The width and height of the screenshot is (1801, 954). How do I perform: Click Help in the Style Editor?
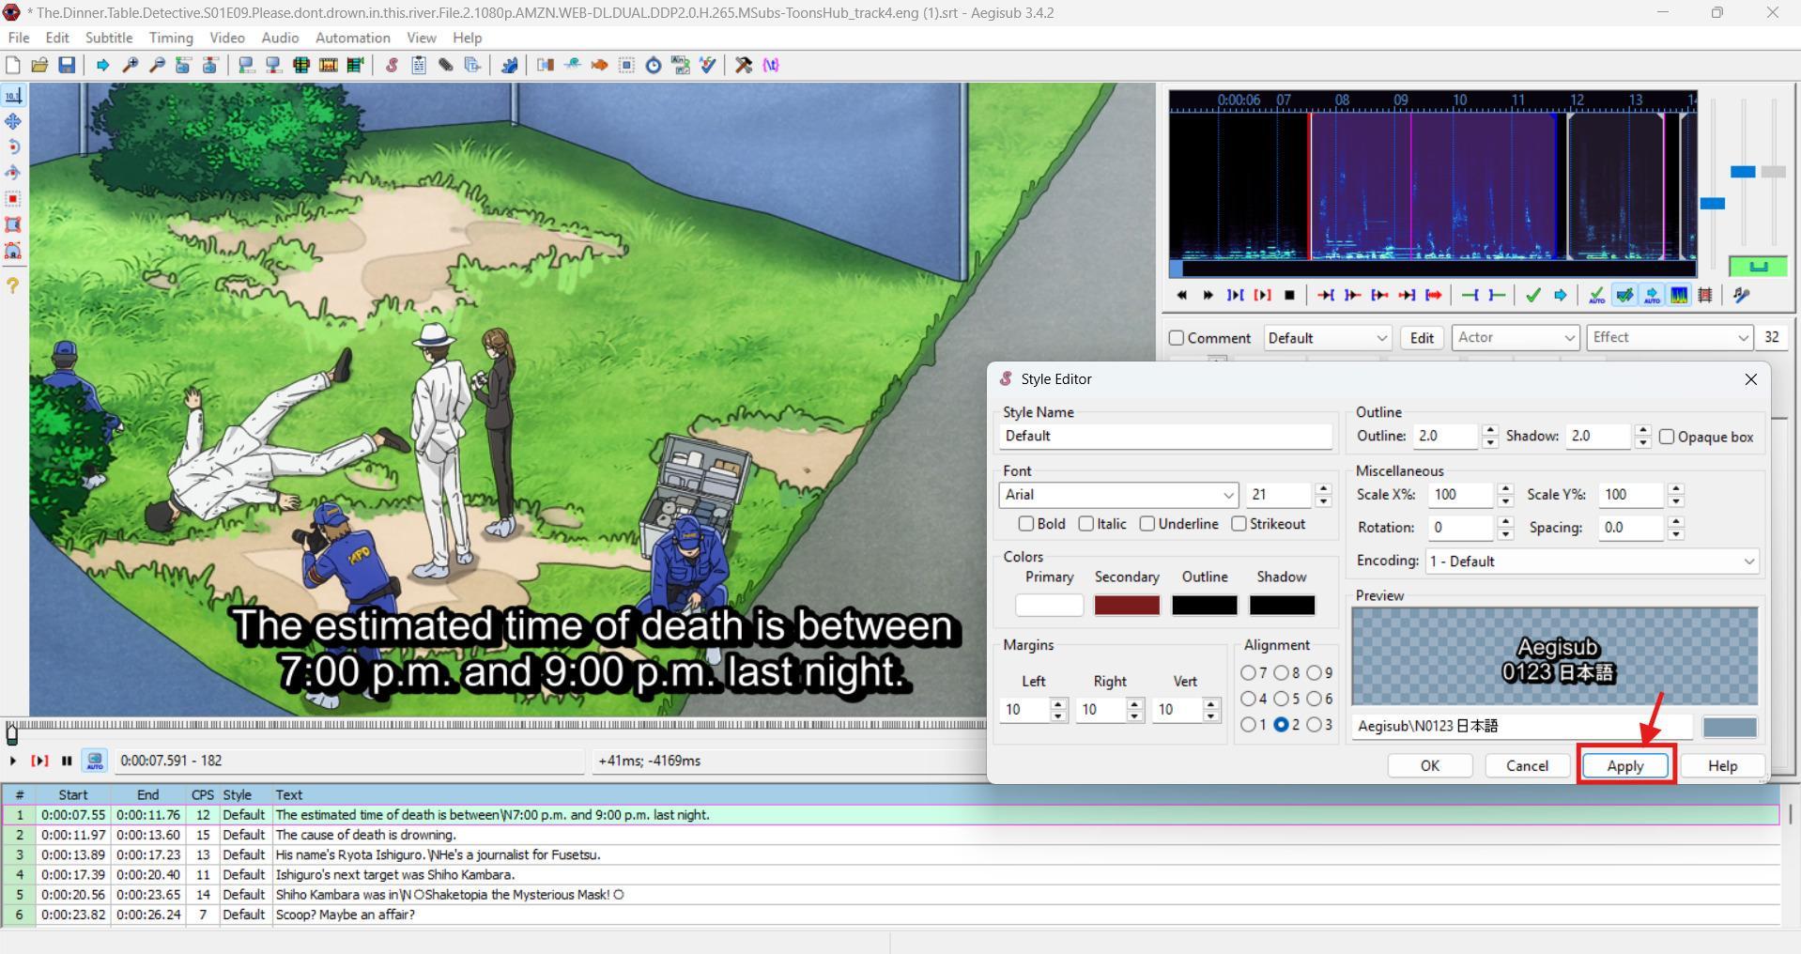(1723, 766)
